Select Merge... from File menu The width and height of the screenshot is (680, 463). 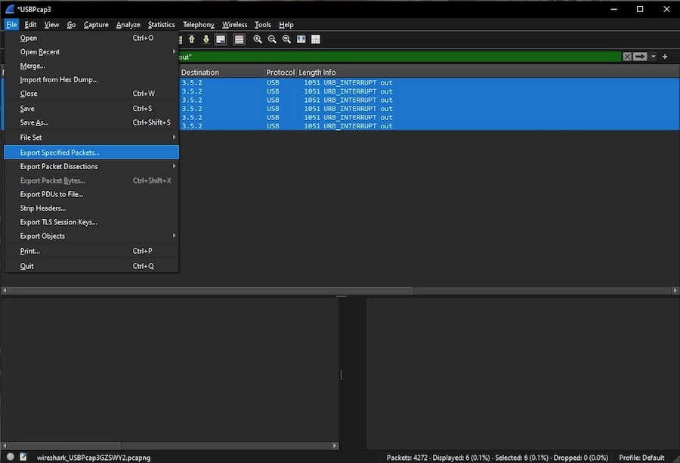pyautogui.click(x=91, y=66)
